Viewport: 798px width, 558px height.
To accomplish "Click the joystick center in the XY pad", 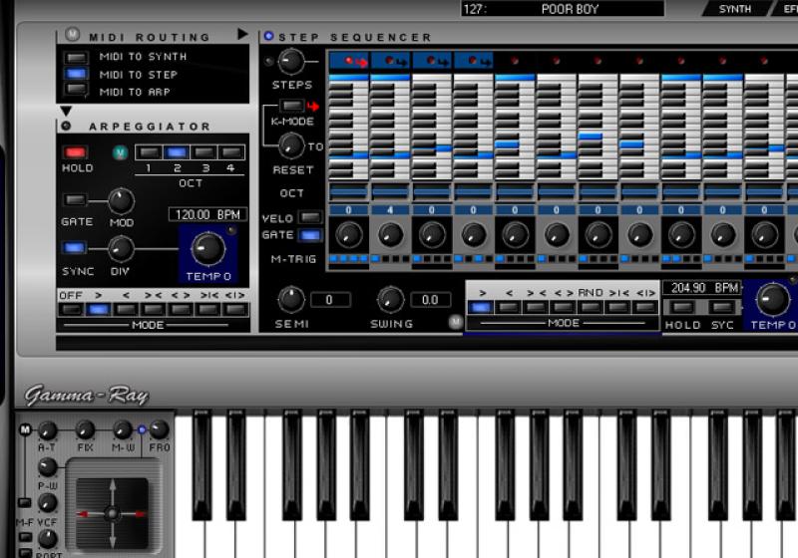I will pyautogui.click(x=112, y=513).
